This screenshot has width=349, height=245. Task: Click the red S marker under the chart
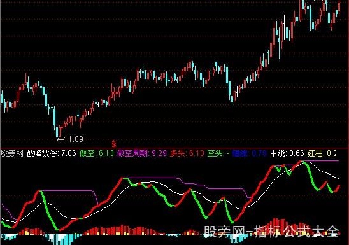114,144
